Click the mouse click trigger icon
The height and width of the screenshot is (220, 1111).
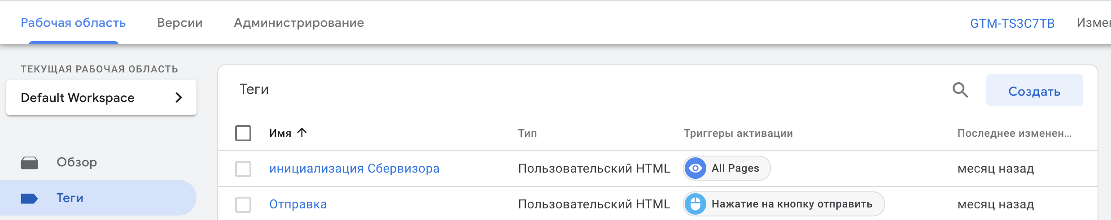click(x=695, y=204)
